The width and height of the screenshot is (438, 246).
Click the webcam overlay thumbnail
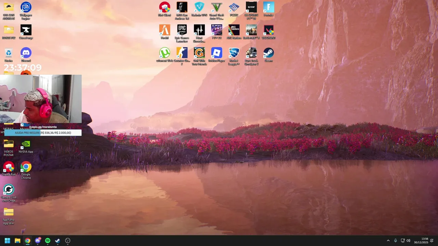pyautogui.click(x=41, y=99)
